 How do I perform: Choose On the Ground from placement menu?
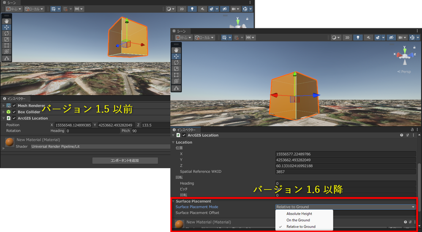pos(304,220)
